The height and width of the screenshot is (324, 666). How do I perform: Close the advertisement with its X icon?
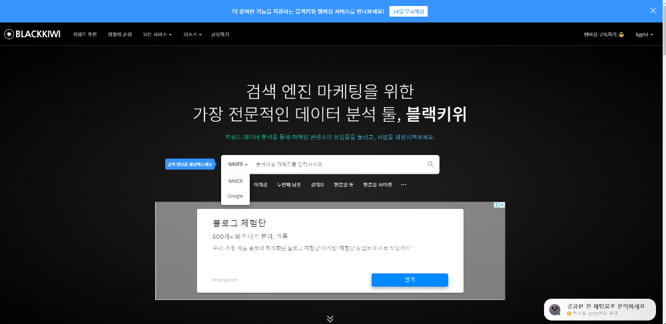502,205
